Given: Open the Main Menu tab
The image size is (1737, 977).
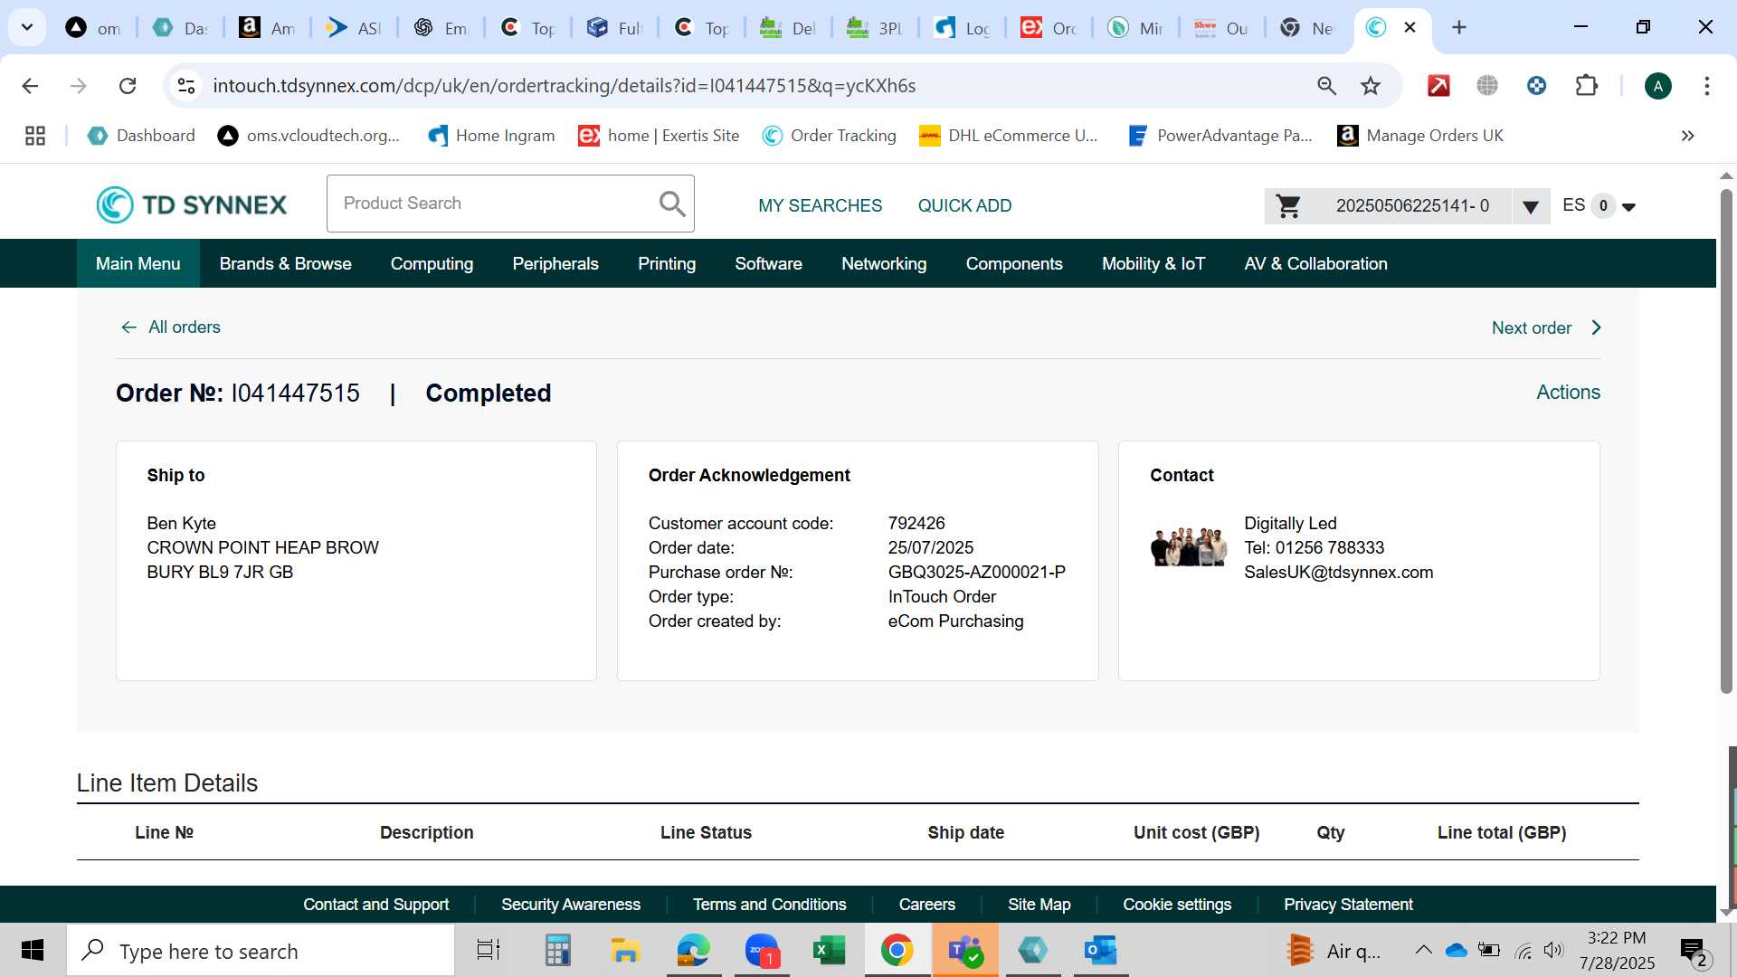Looking at the screenshot, I should [x=138, y=263].
